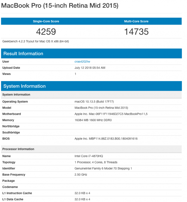The width and height of the screenshot is (187, 202).
Task: Select the 1 Processor, 4 Cores, 8 Threads value
Action: pos(96,162)
